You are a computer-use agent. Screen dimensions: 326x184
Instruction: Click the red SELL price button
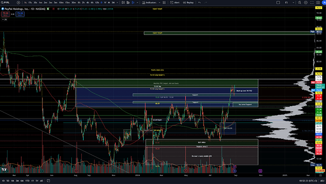[5, 14]
